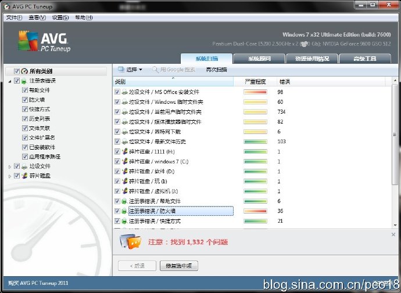Click the icon of row 碎片磁盘 / 软件 (D:)
This screenshot has width=401, height=293.
(x=124, y=171)
